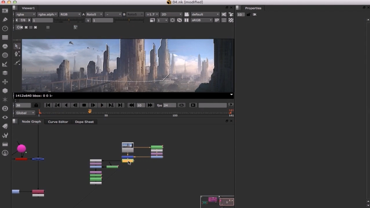370x208 pixels.
Task: Select the arrow Select tool in viewer
Action: [x=17, y=46]
